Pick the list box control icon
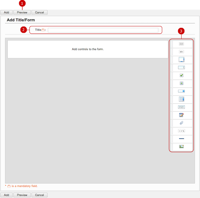This screenshot has width=200, height=198. coord(181,99)
